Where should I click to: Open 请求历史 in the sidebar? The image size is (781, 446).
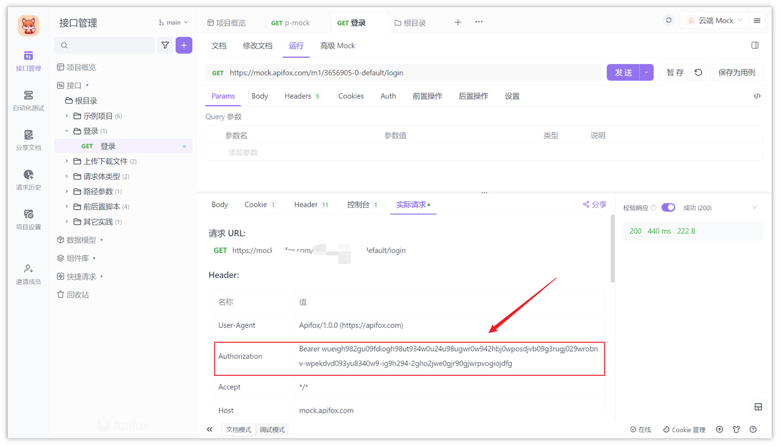tap(28, 180)
